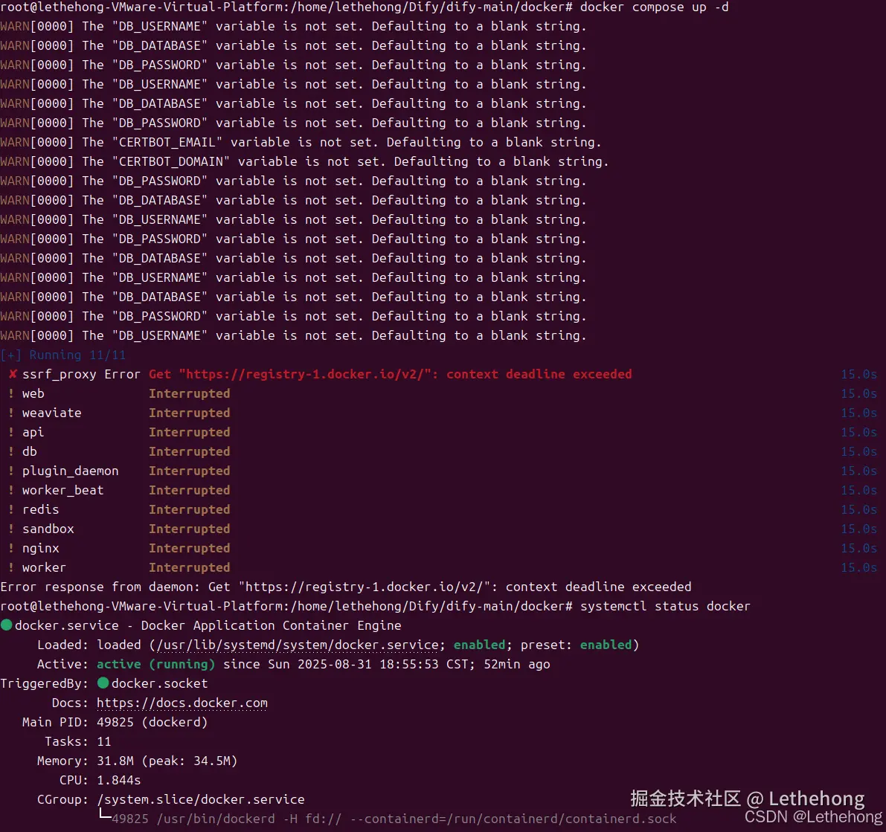Click the Tasks value 11
This screenshot has width=886, height=832.
pos(104,741)
